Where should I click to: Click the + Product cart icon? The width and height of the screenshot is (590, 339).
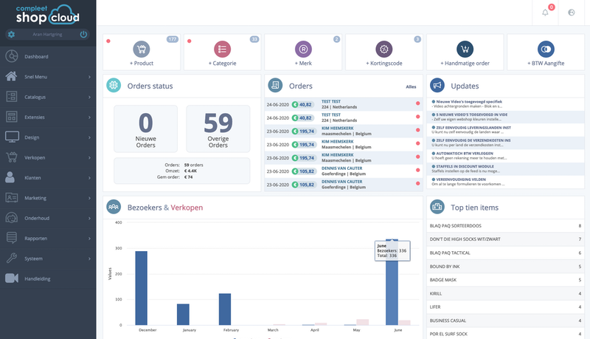tap(141, 49)
